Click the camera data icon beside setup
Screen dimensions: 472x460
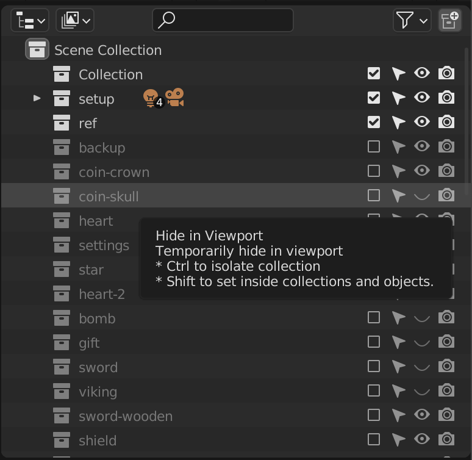coord(175,97)
